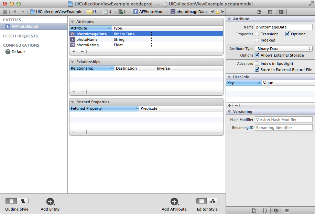Click the Add Entity plus icon

pyautogui.click(x=50, y=201)
